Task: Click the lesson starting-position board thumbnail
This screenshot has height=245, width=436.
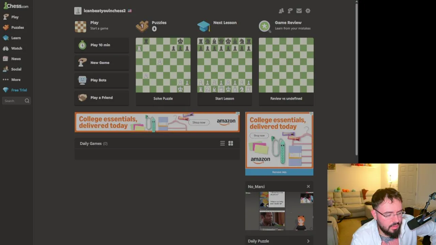Action: tap(224, 65)
